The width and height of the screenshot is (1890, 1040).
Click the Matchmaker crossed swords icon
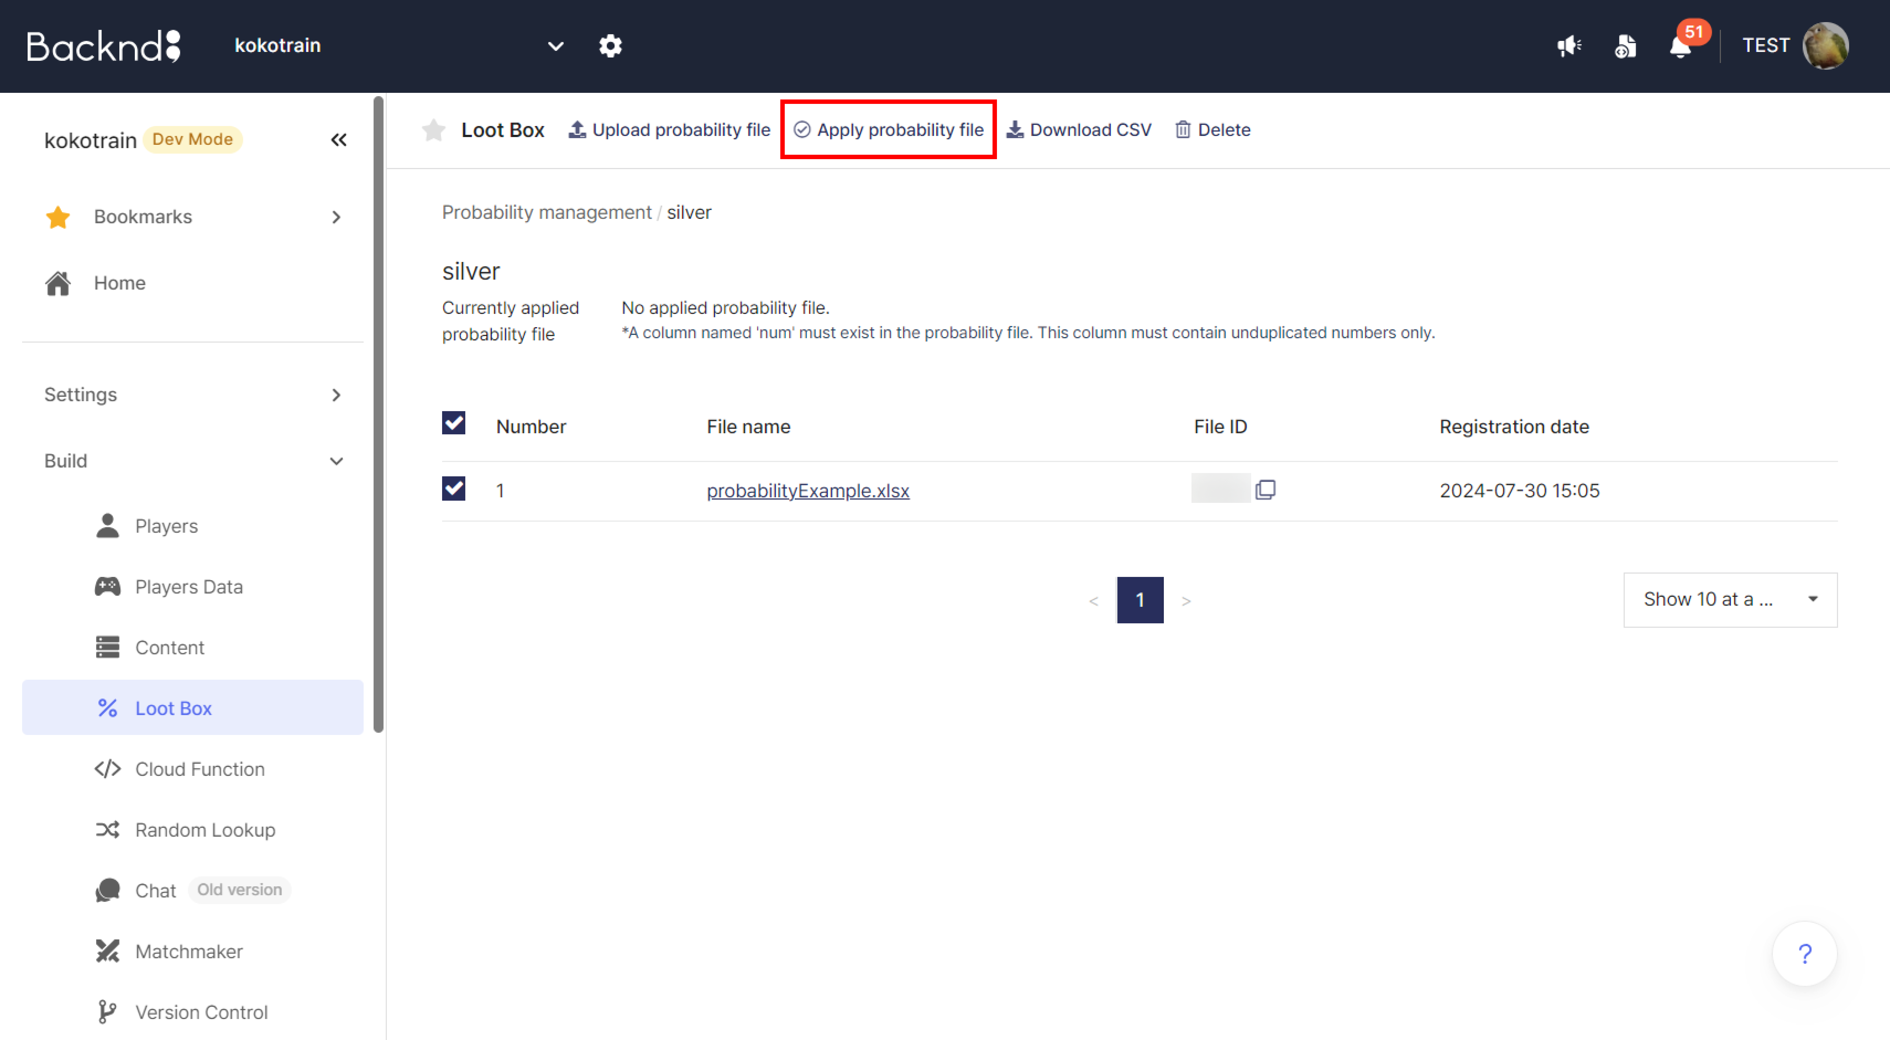108,951
